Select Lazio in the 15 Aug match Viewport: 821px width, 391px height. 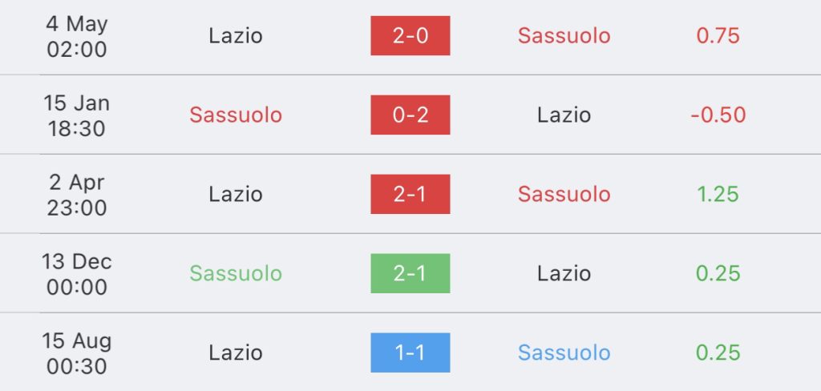click(x=236, y=353)
